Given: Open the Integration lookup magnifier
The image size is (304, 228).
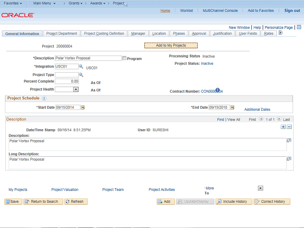Looking at the screenshot, I should (x=81, y=67).
